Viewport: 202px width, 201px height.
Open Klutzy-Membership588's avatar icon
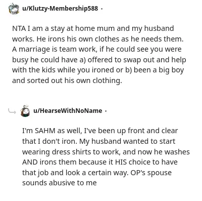coord(14,9)
